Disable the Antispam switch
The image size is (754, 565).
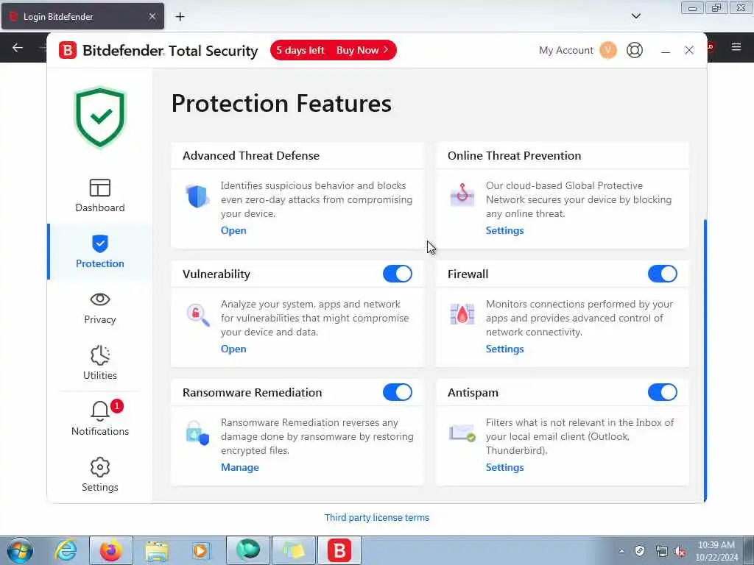pos(662,392)
